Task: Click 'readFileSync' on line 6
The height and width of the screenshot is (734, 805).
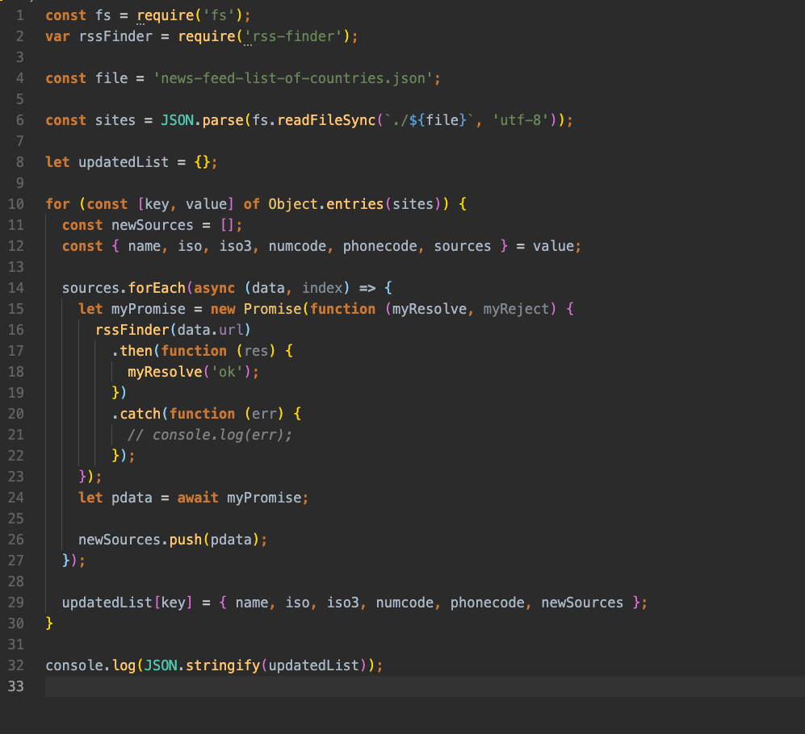Action: pyautogui.click(x=326, y=120)
